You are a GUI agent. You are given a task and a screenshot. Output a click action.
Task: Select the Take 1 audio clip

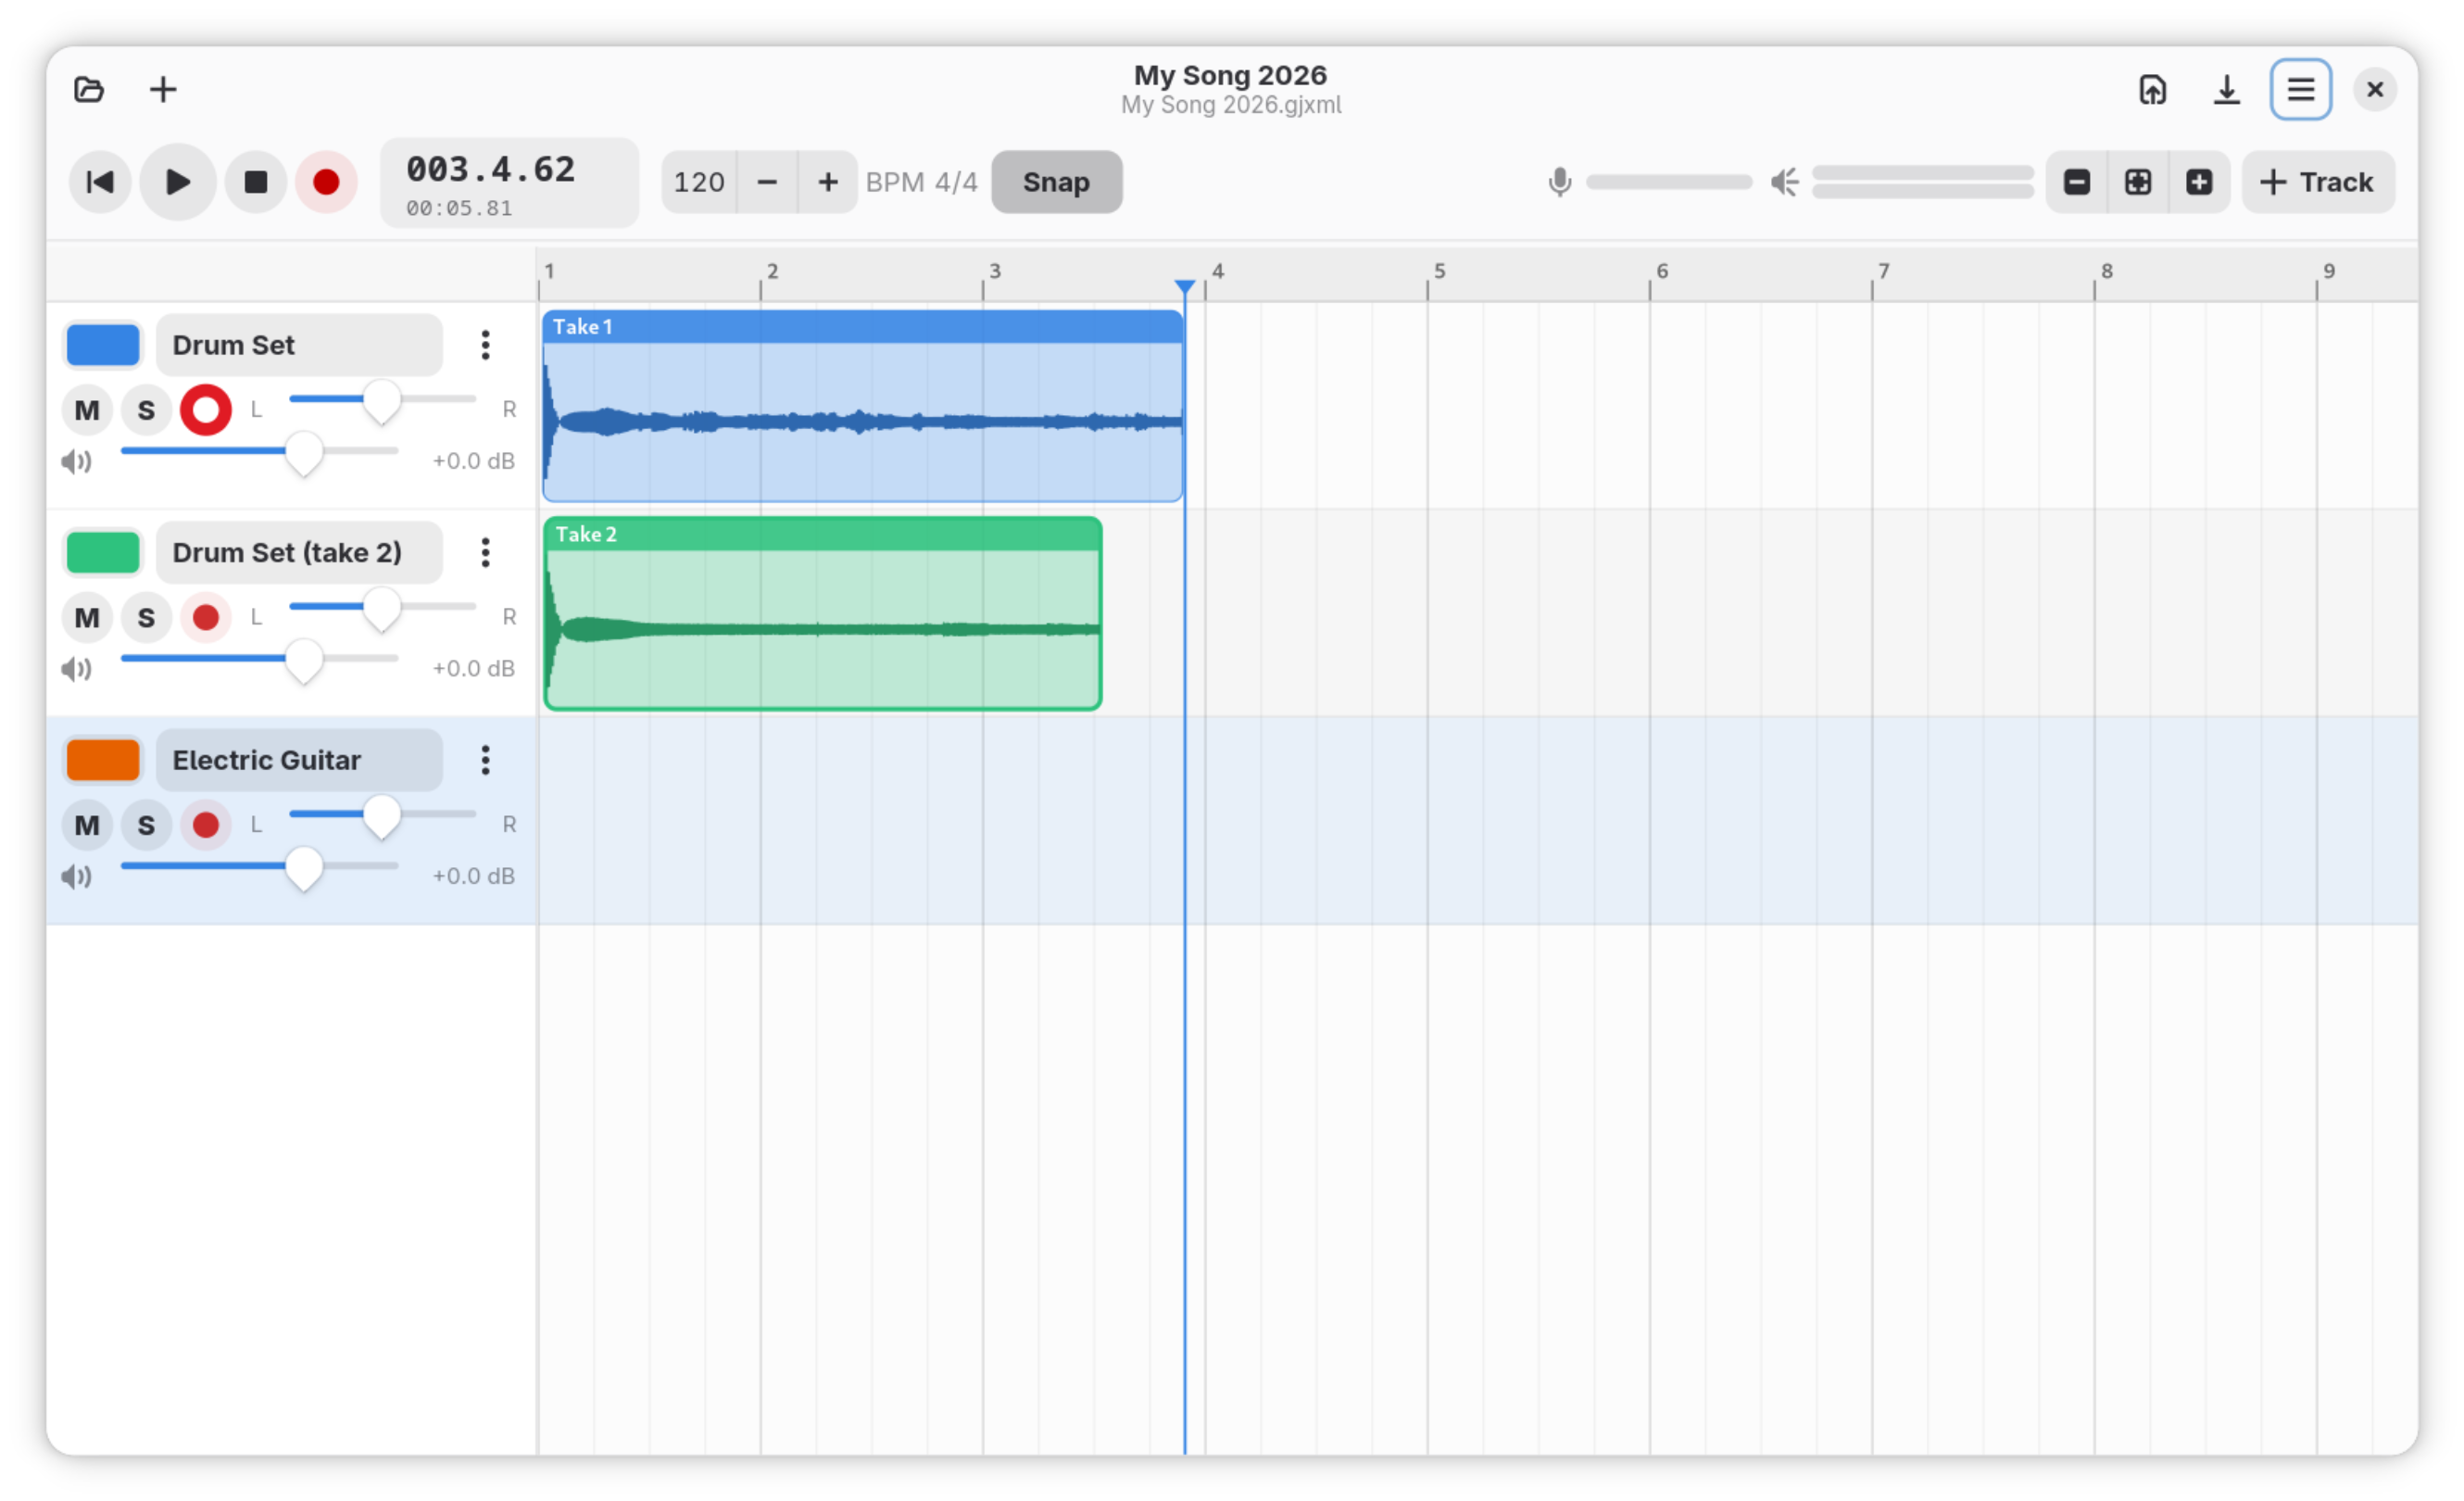[x=862, y=406]
